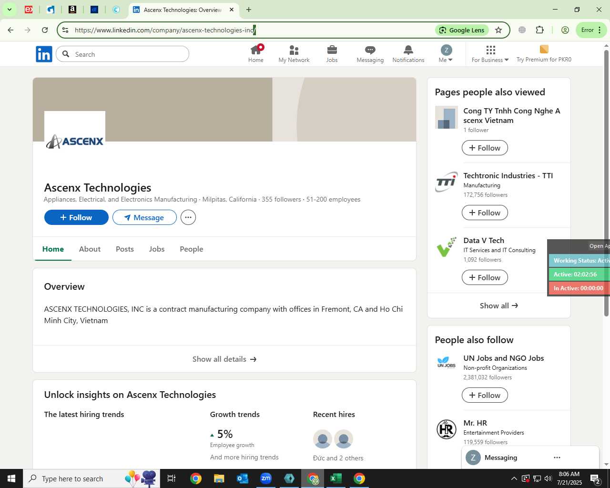The image size is (610, 488).
Task: Open a new browser tab
Action: [x=249, y=10]
